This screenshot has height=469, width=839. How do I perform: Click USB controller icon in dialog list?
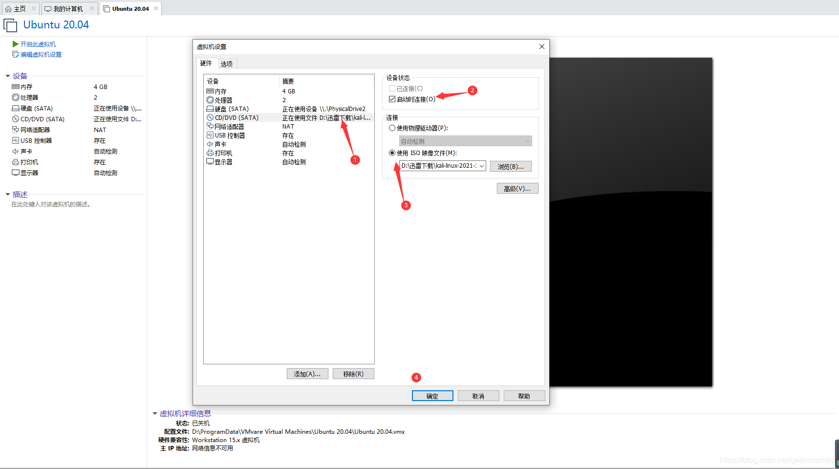click(210, 135)
